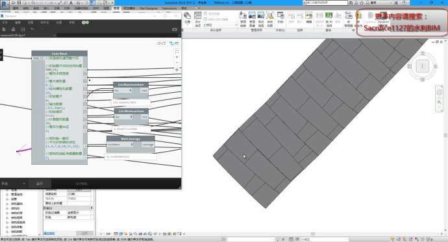Open the 设置 menu in Dynamo
The width and height of the screenshot is (448, 242).
tap(59, 22)
